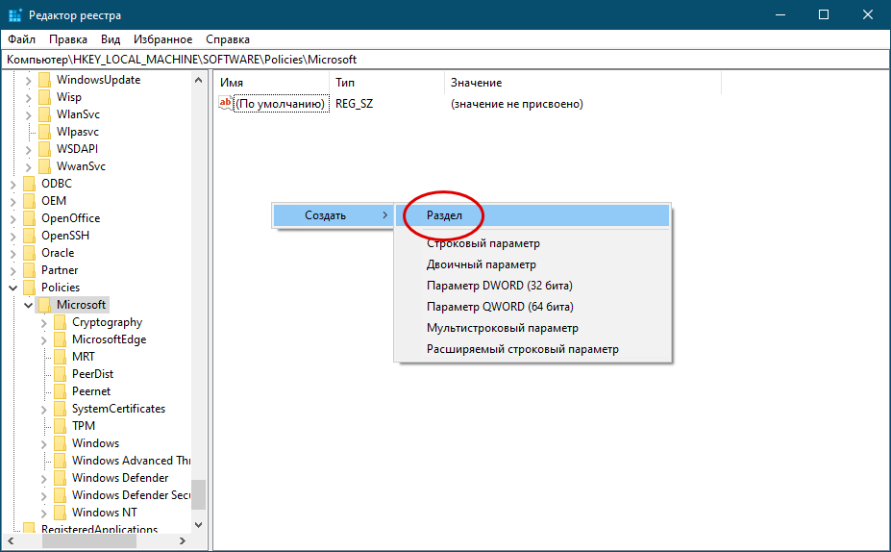Expand the WwanSvc key

pyautogui.click(x=29, y=167)
